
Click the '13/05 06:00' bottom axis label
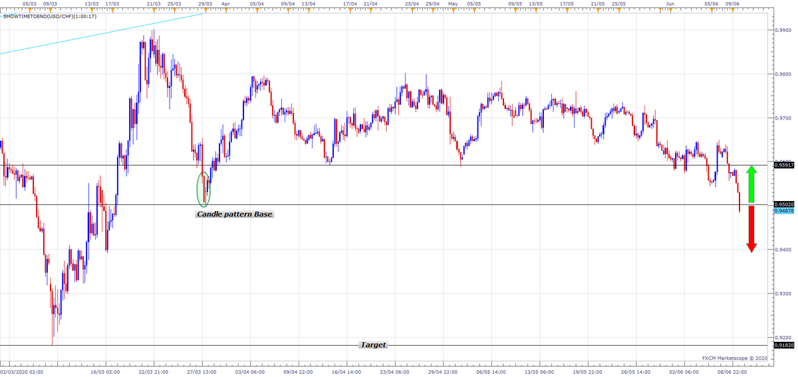540,372
